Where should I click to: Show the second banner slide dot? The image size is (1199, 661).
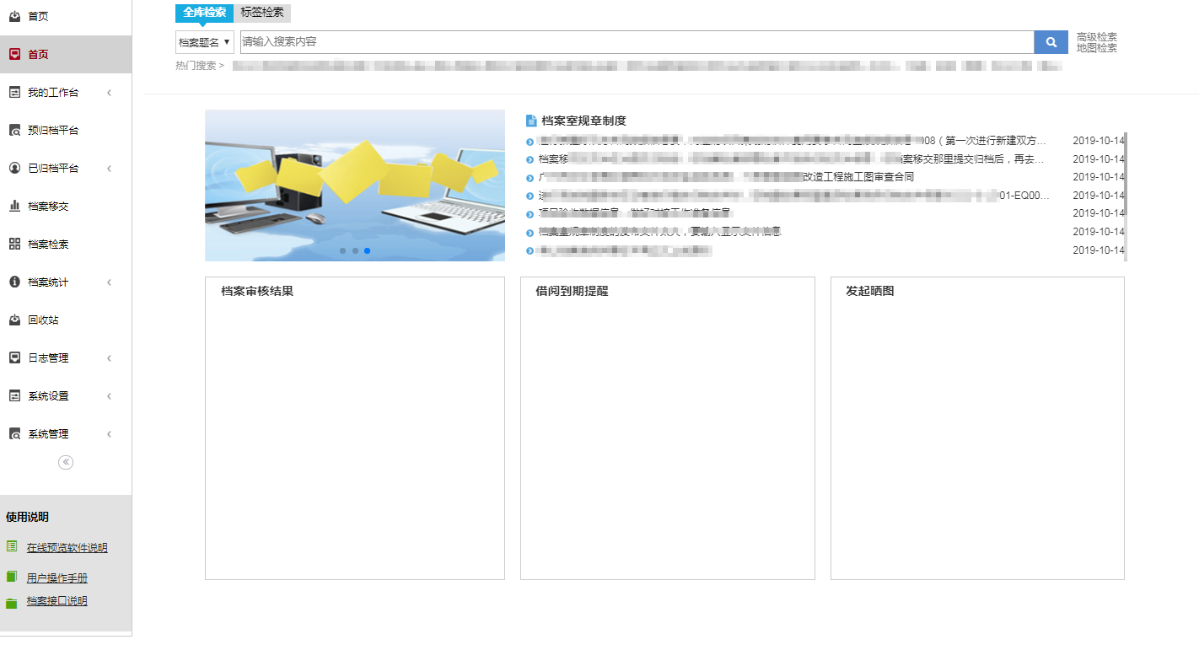coord(355,250)
